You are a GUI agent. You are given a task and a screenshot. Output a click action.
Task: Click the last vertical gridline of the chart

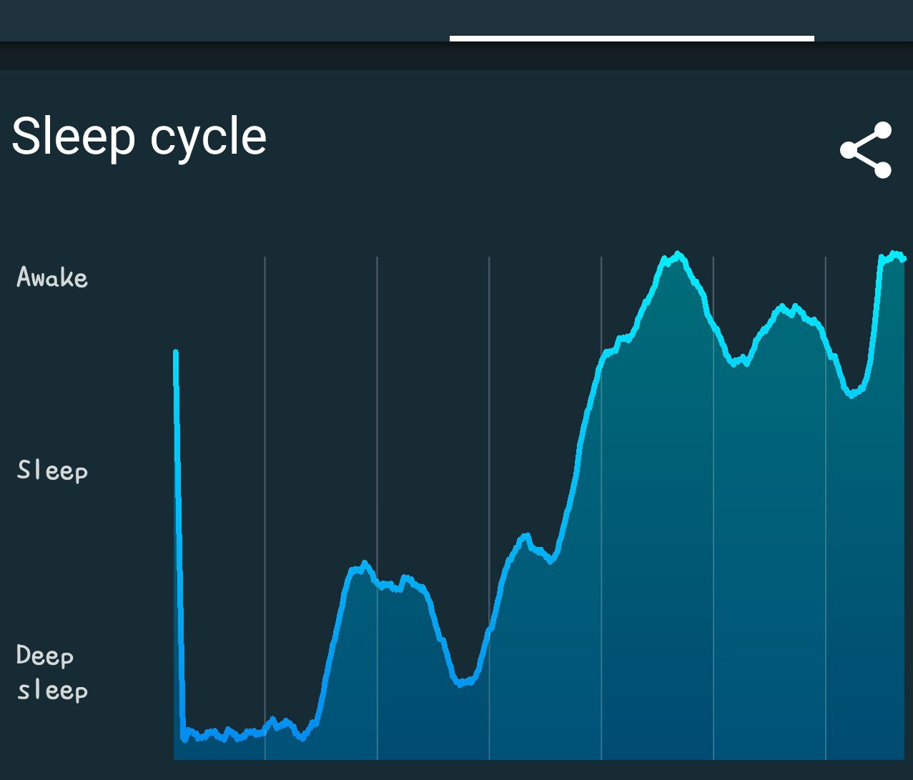tap(825, 500)
